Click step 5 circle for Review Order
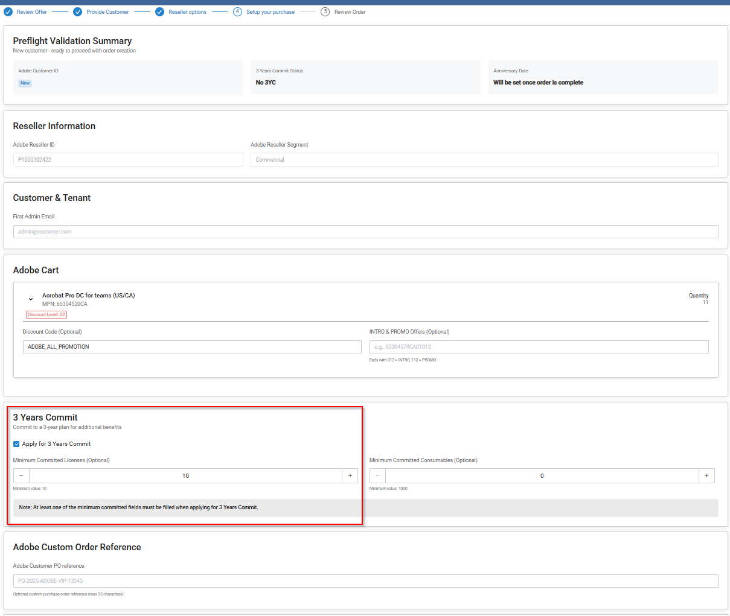Screen dimensions: 730x616 click(x=325, y=12)
